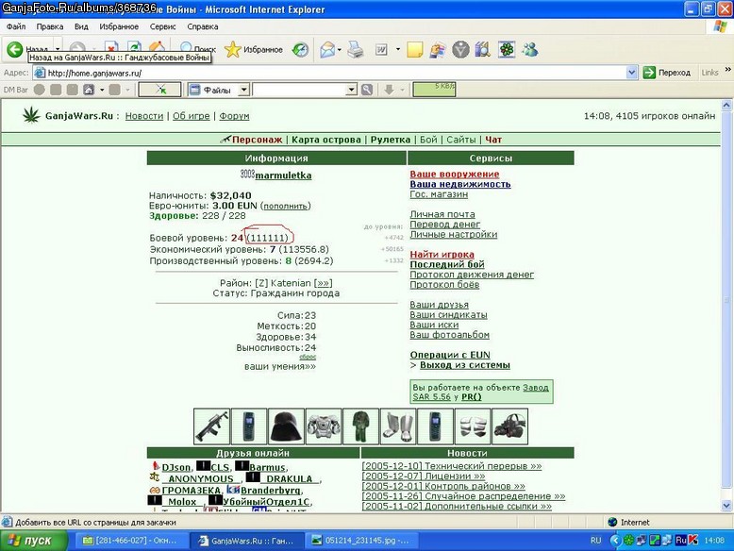Open Ваше вооружение link

click(x=455, y=174)
